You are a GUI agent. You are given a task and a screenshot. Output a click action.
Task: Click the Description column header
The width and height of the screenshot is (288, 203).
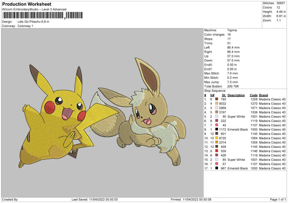(x=236, y=95)
